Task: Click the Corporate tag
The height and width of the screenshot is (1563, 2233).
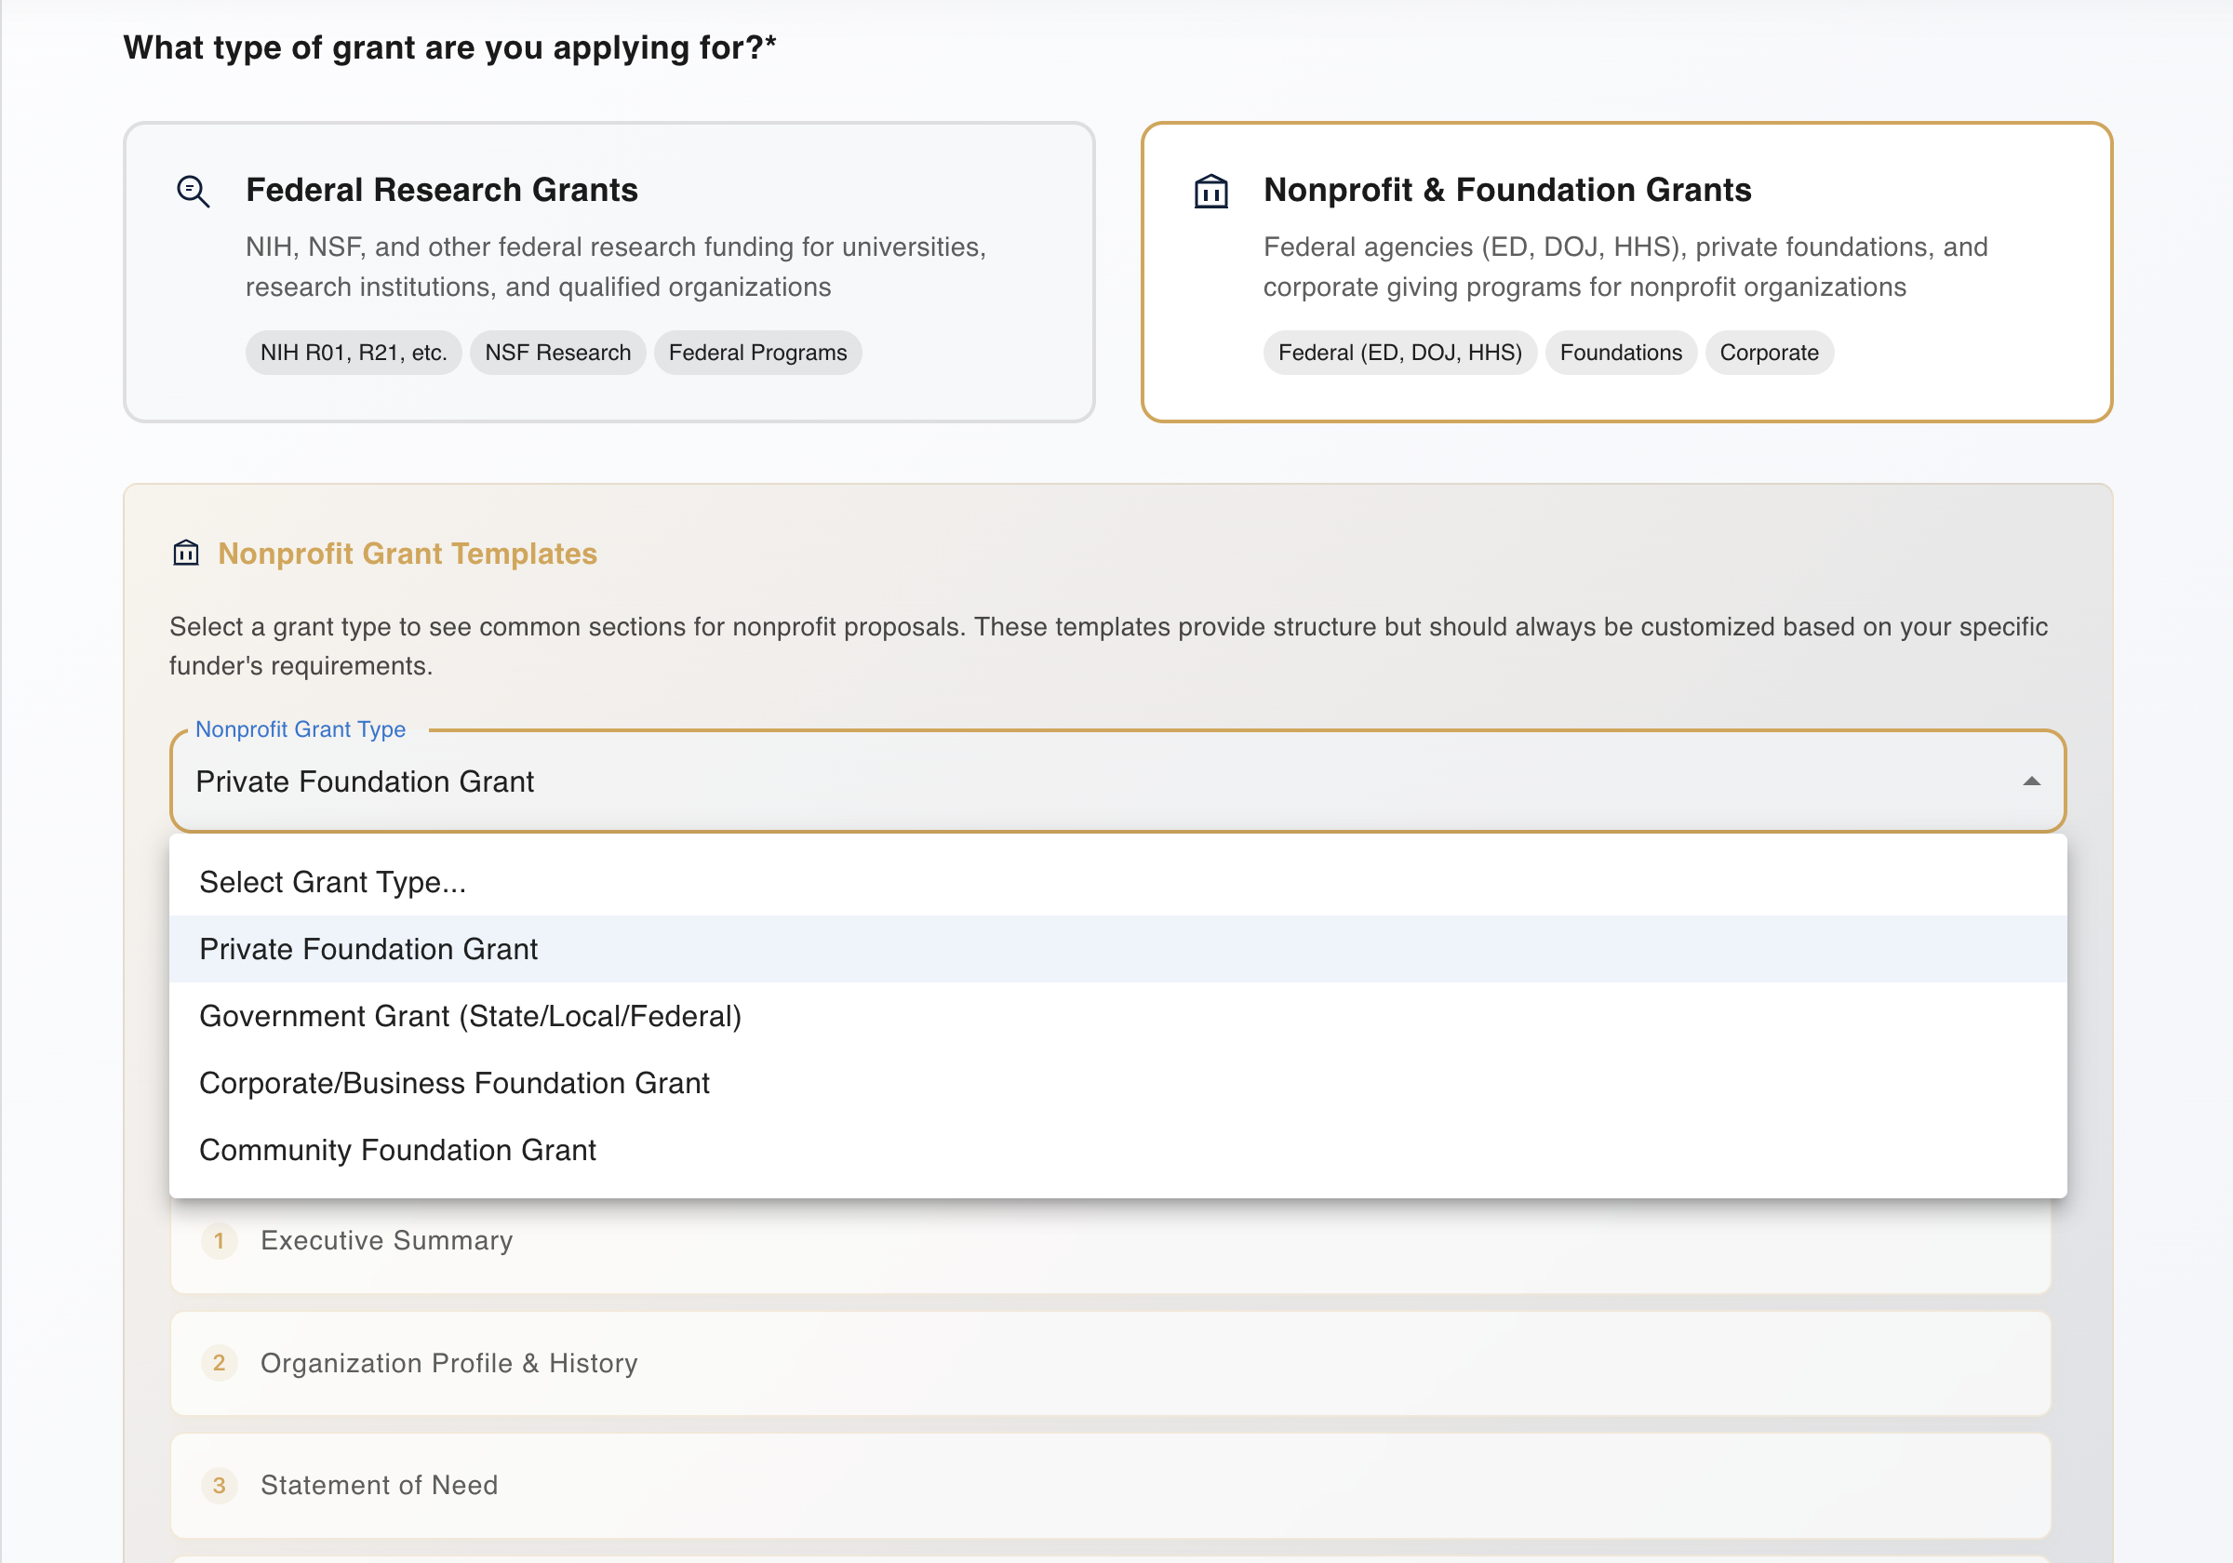Action: (x=1769, y=353)
